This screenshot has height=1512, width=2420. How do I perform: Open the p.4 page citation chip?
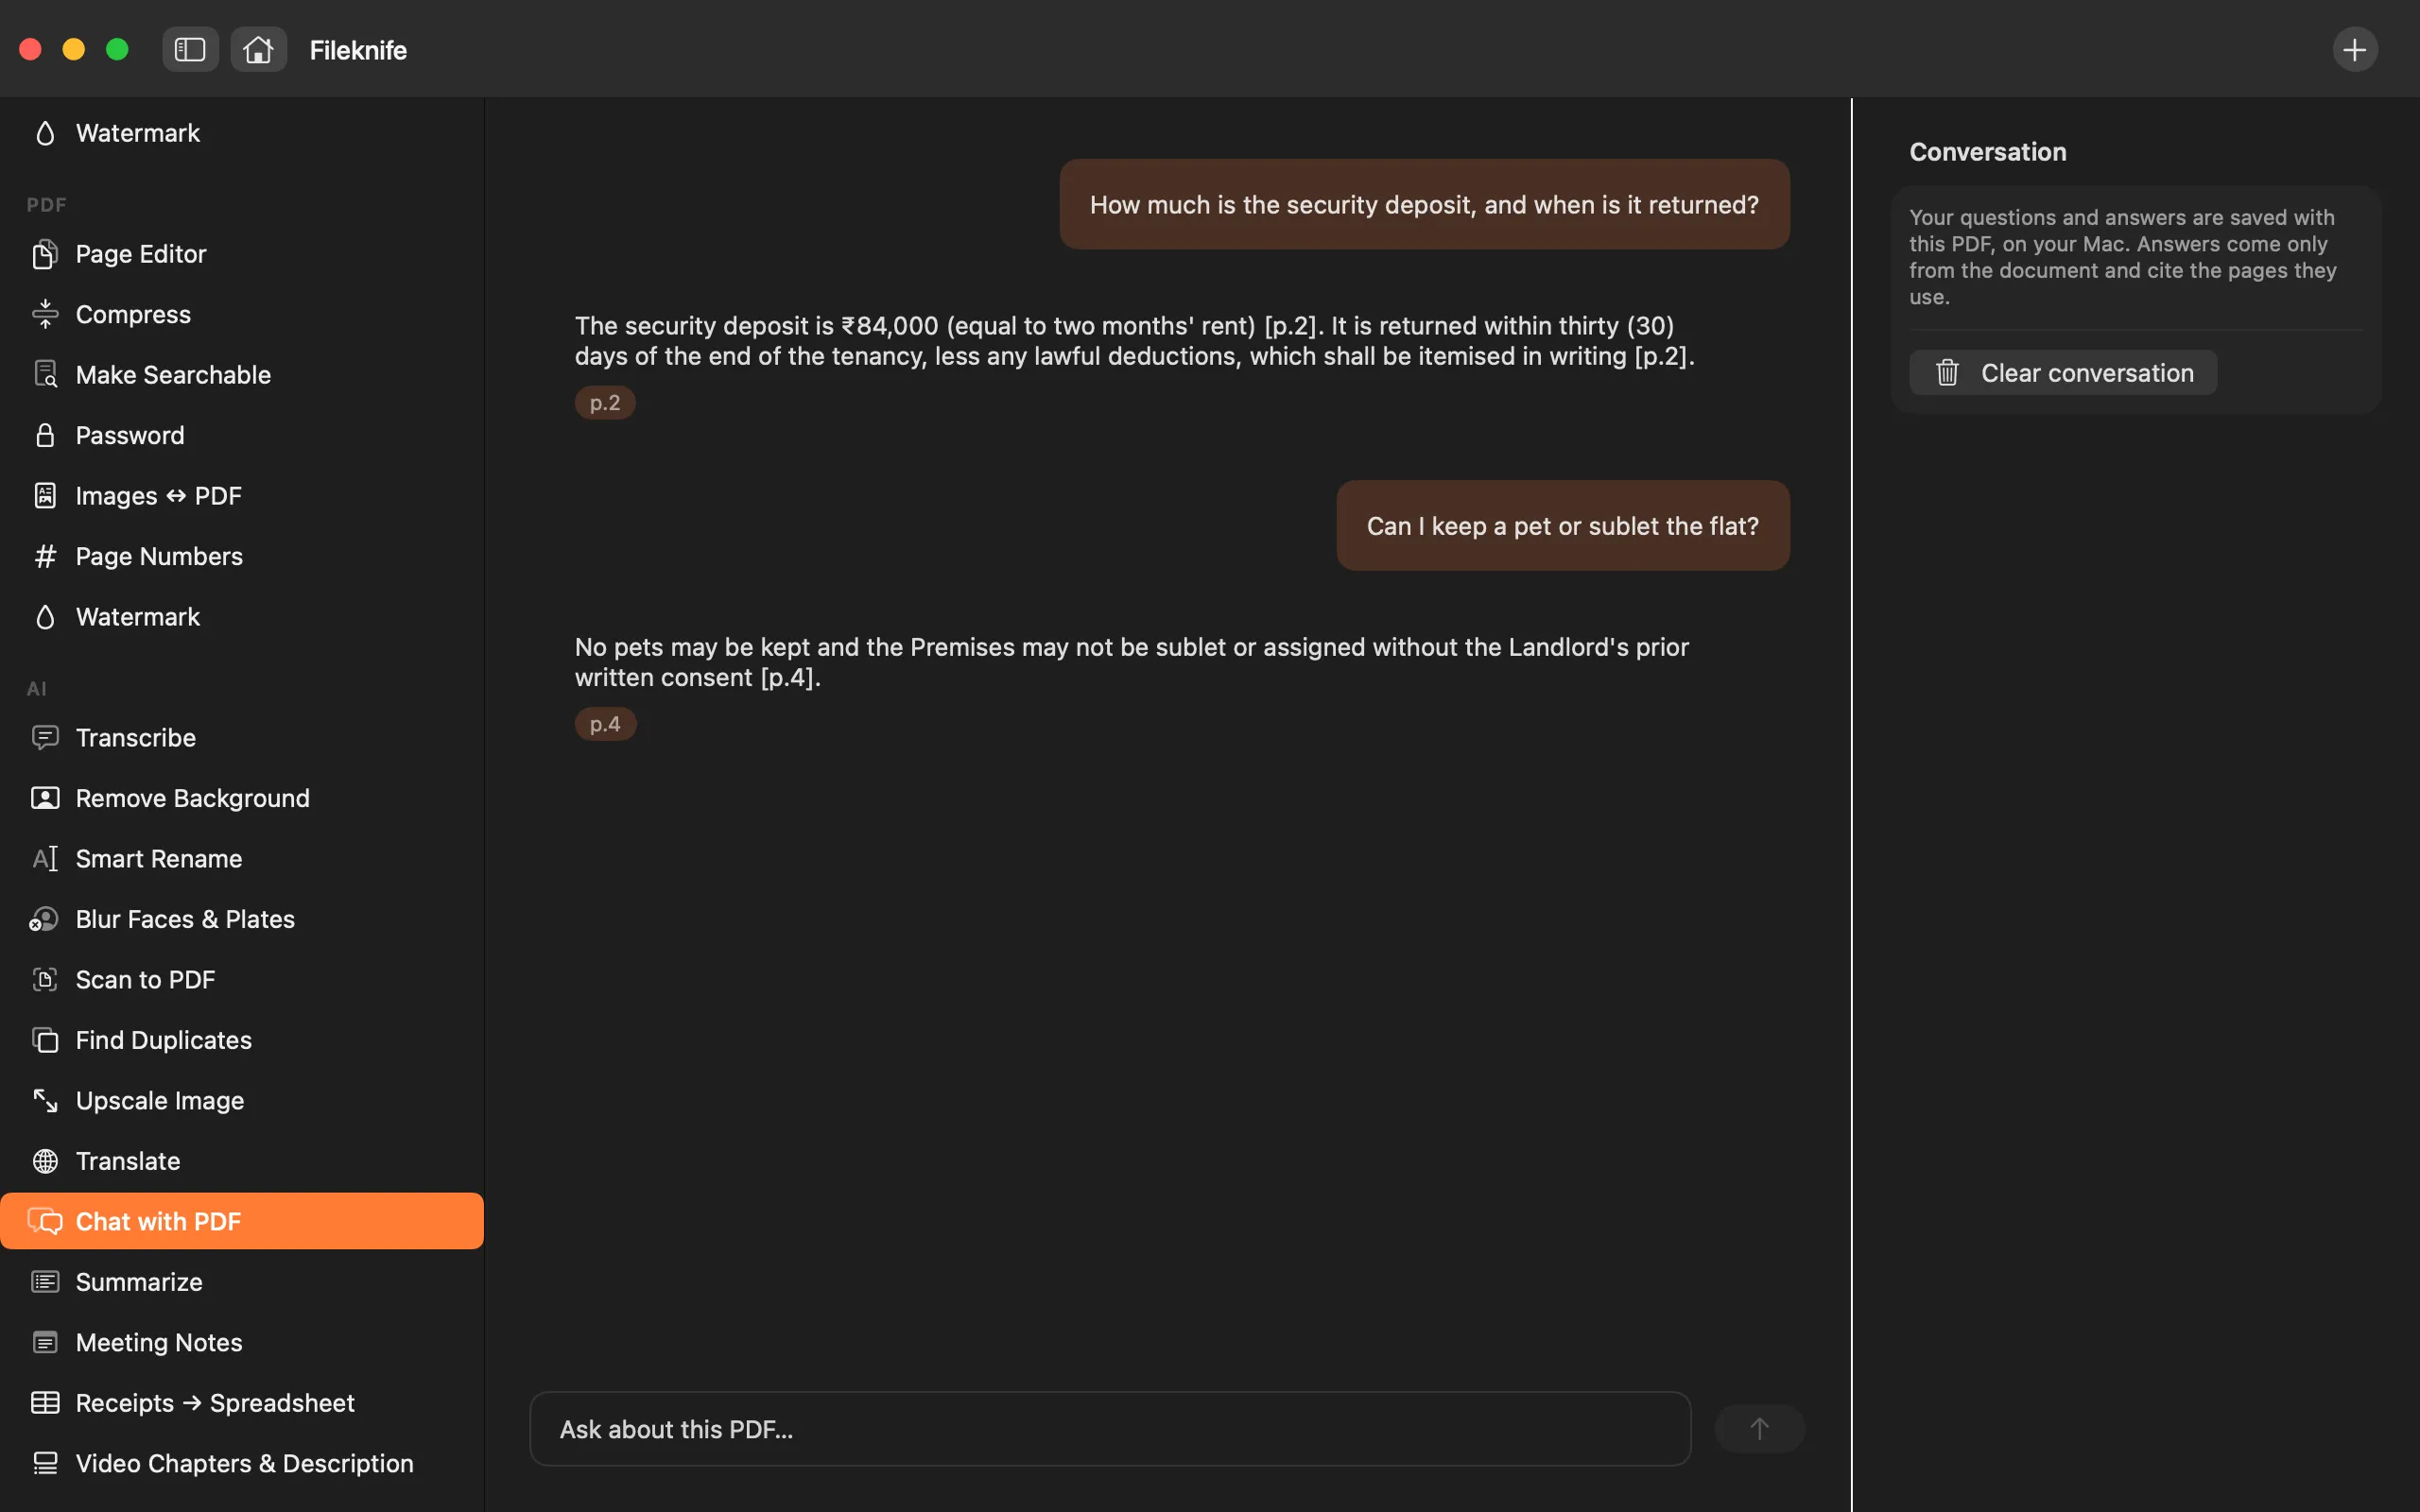click(x=604, y=724)
